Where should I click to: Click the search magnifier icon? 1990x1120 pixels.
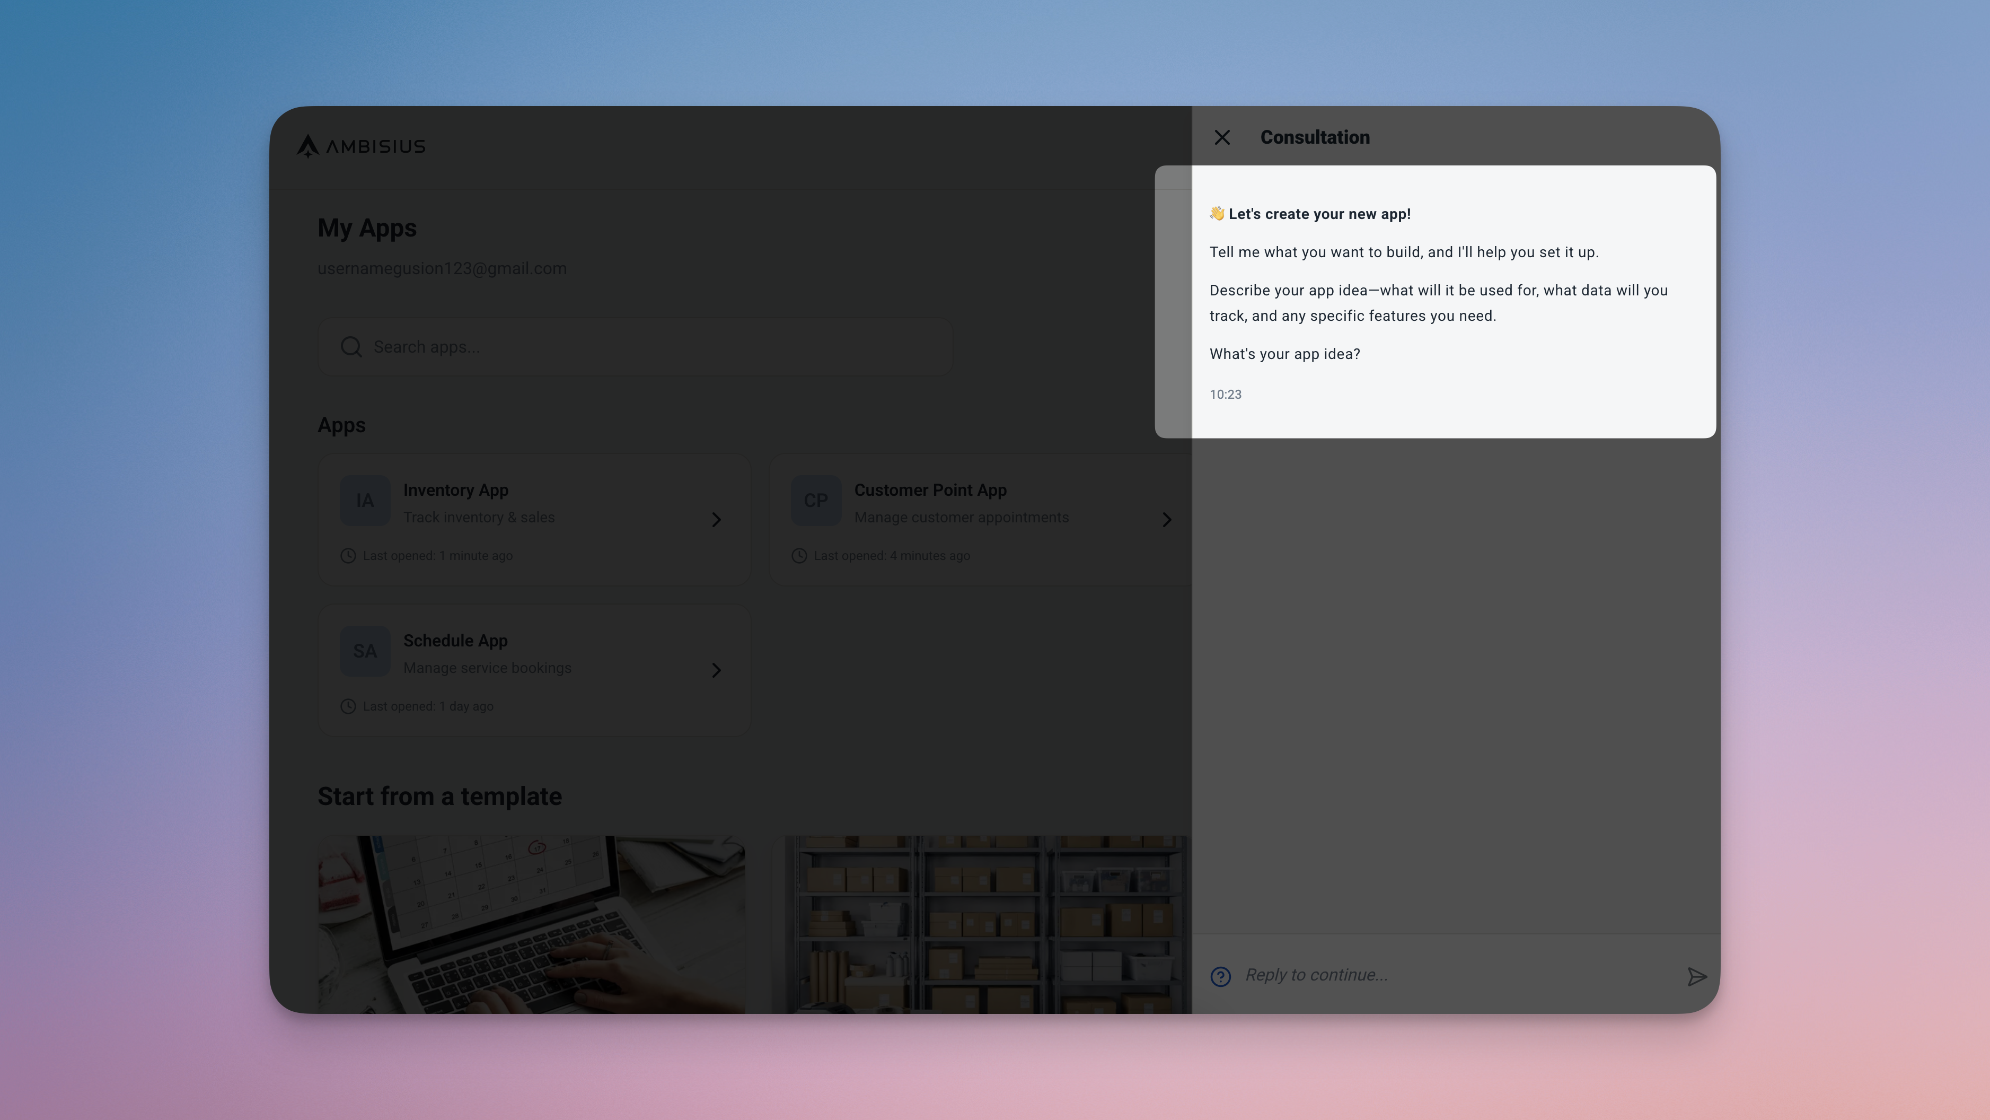(351, 347)
